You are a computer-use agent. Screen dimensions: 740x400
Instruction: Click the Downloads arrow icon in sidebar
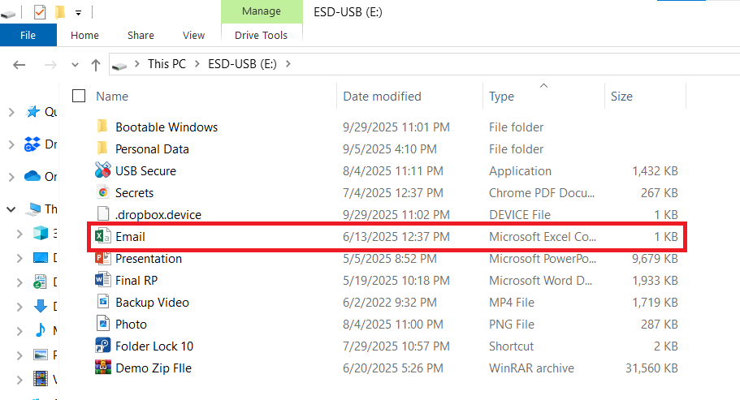[x=41, y=306]
